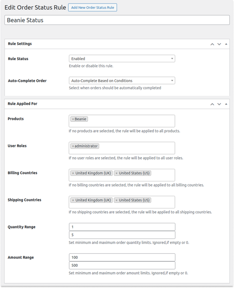Click the maximum Quantity Range field
The image size is (234, 288).
pos(122,235)
